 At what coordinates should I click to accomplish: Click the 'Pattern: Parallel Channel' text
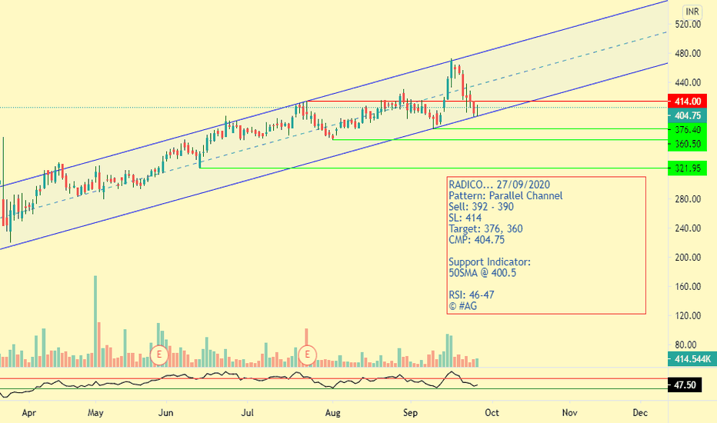505,195
